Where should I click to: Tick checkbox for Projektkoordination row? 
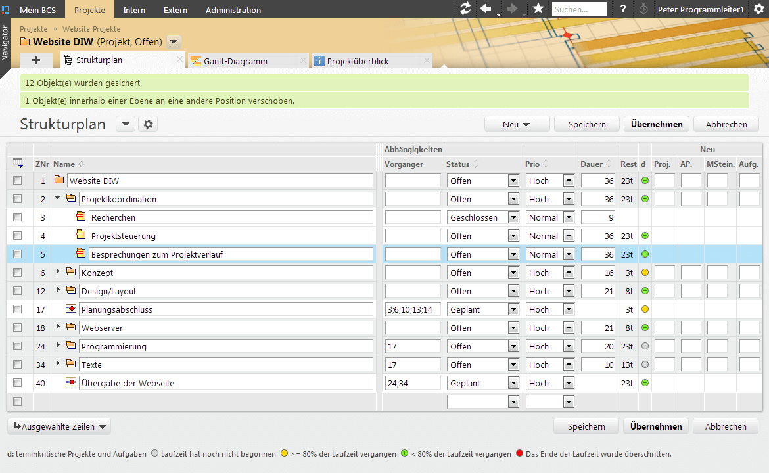coord(18,198)
